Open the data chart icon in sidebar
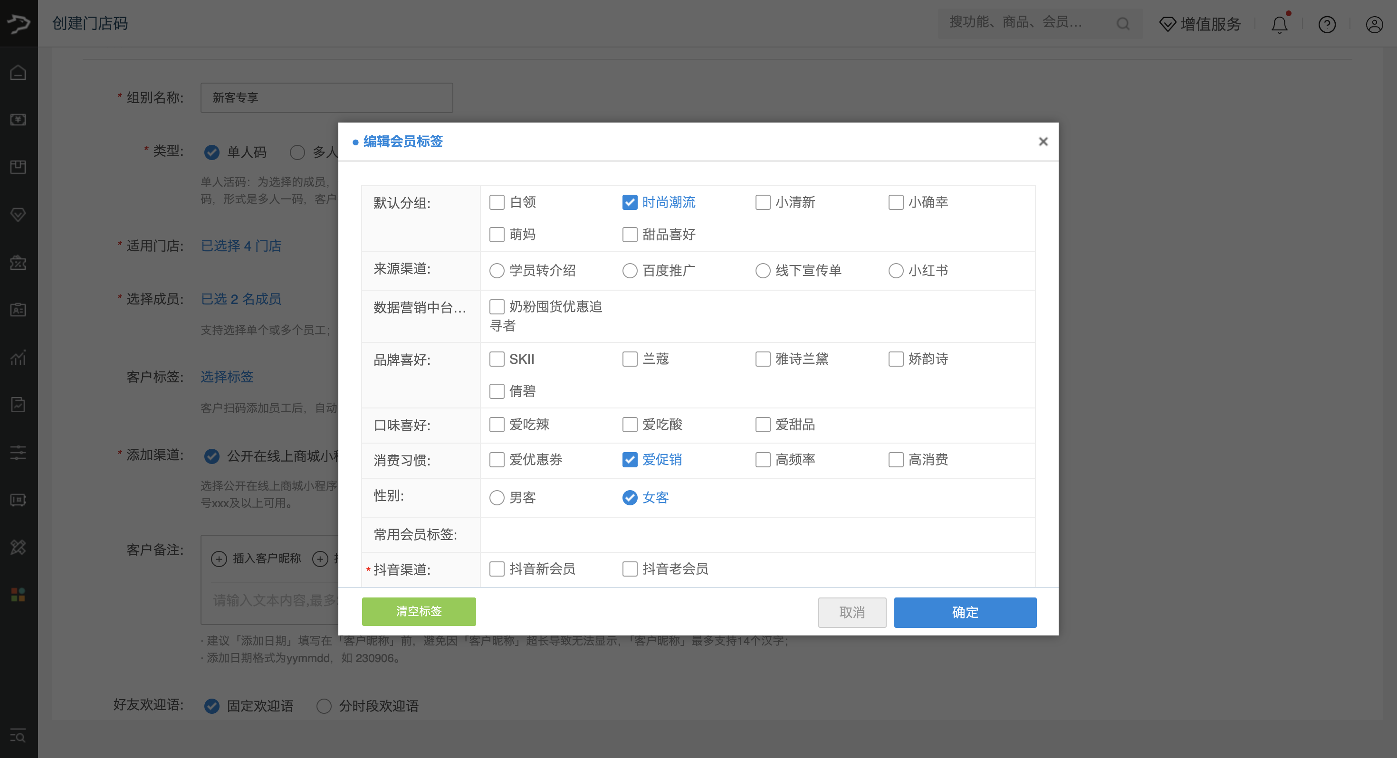This screenshot has width=1397, height=758. click(x=18, y=357)
